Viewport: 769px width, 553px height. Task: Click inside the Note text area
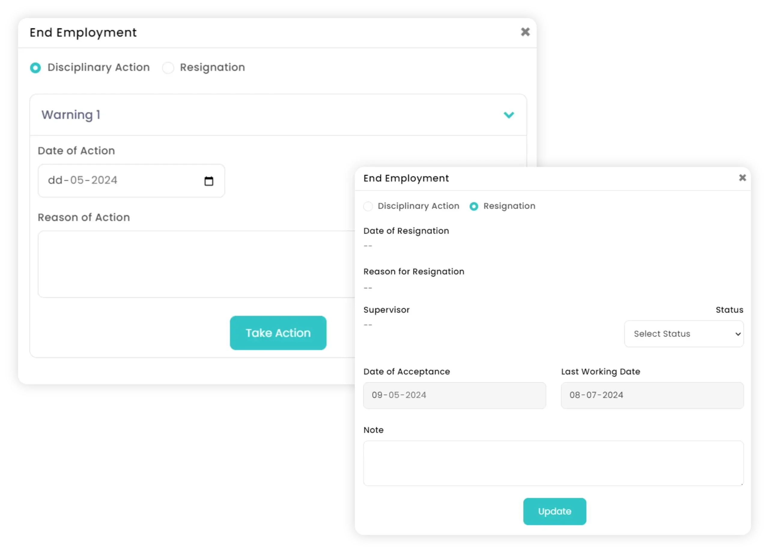[553, 463]
